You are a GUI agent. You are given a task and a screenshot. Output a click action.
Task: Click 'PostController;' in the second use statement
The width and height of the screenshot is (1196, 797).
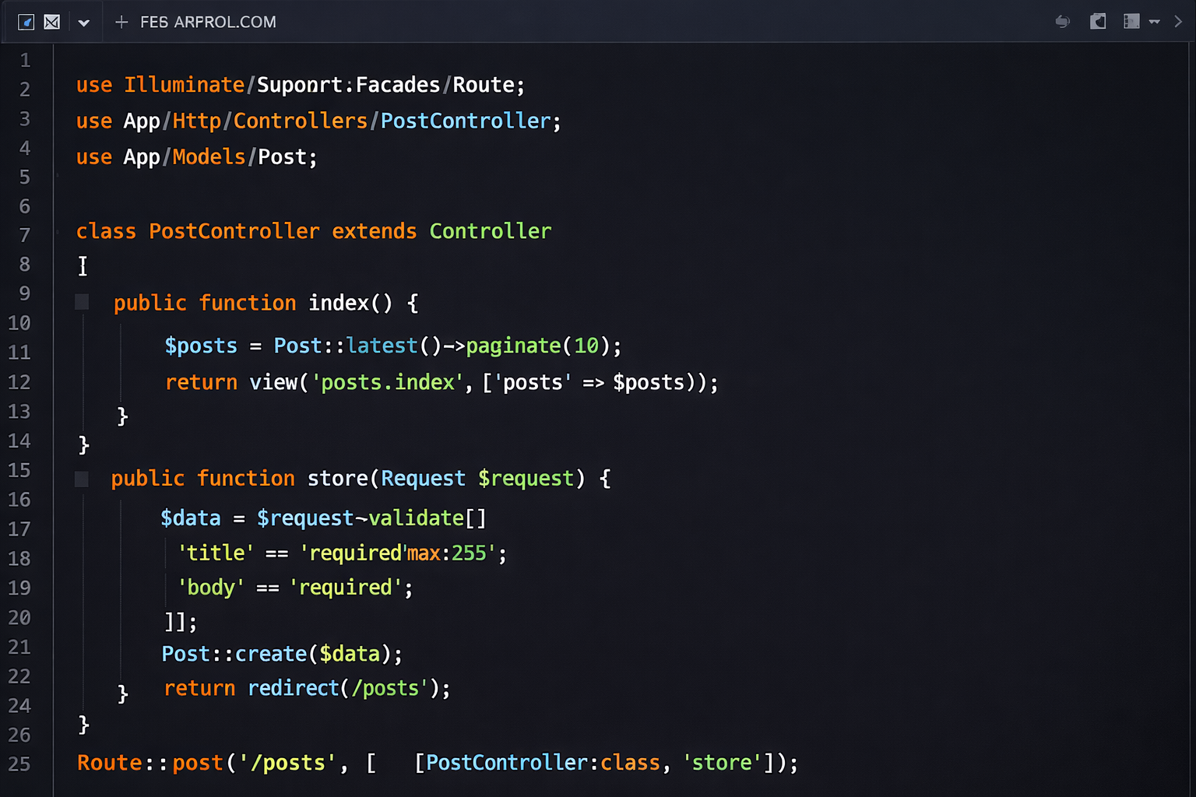[470, 121]
